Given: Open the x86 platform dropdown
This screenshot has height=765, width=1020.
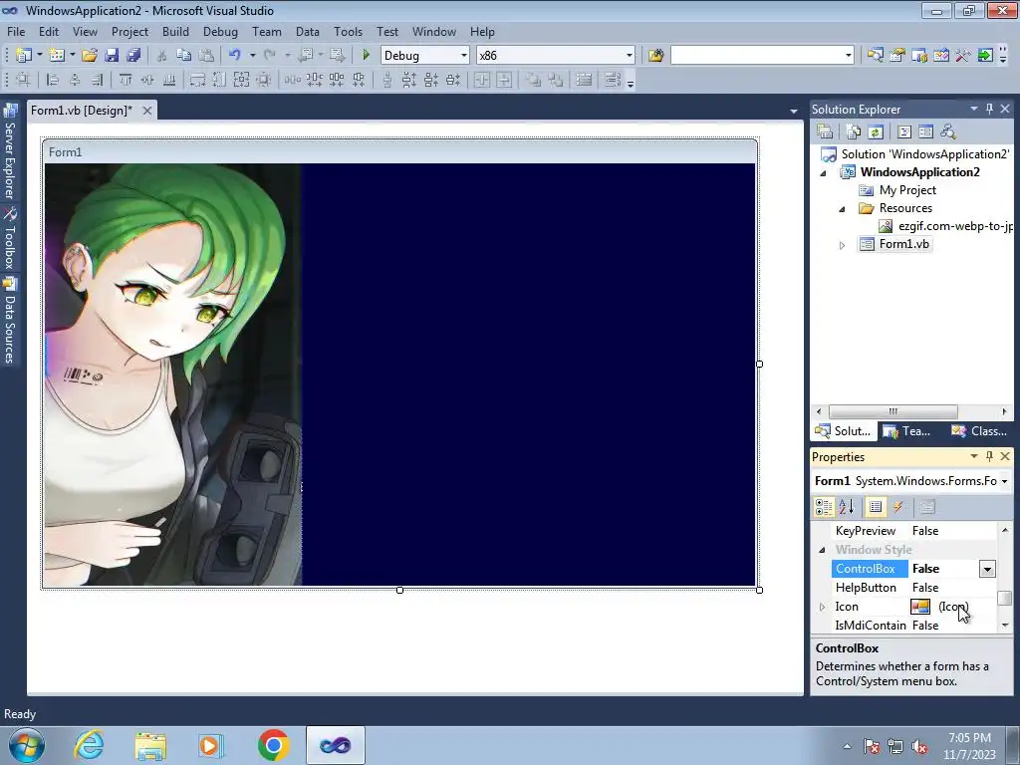Looking at the screenshot, I should pyautogui.click(x=630, y=56).
